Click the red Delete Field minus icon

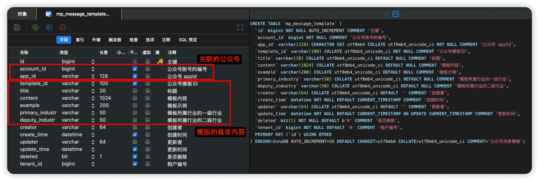[x=63, y=27]
